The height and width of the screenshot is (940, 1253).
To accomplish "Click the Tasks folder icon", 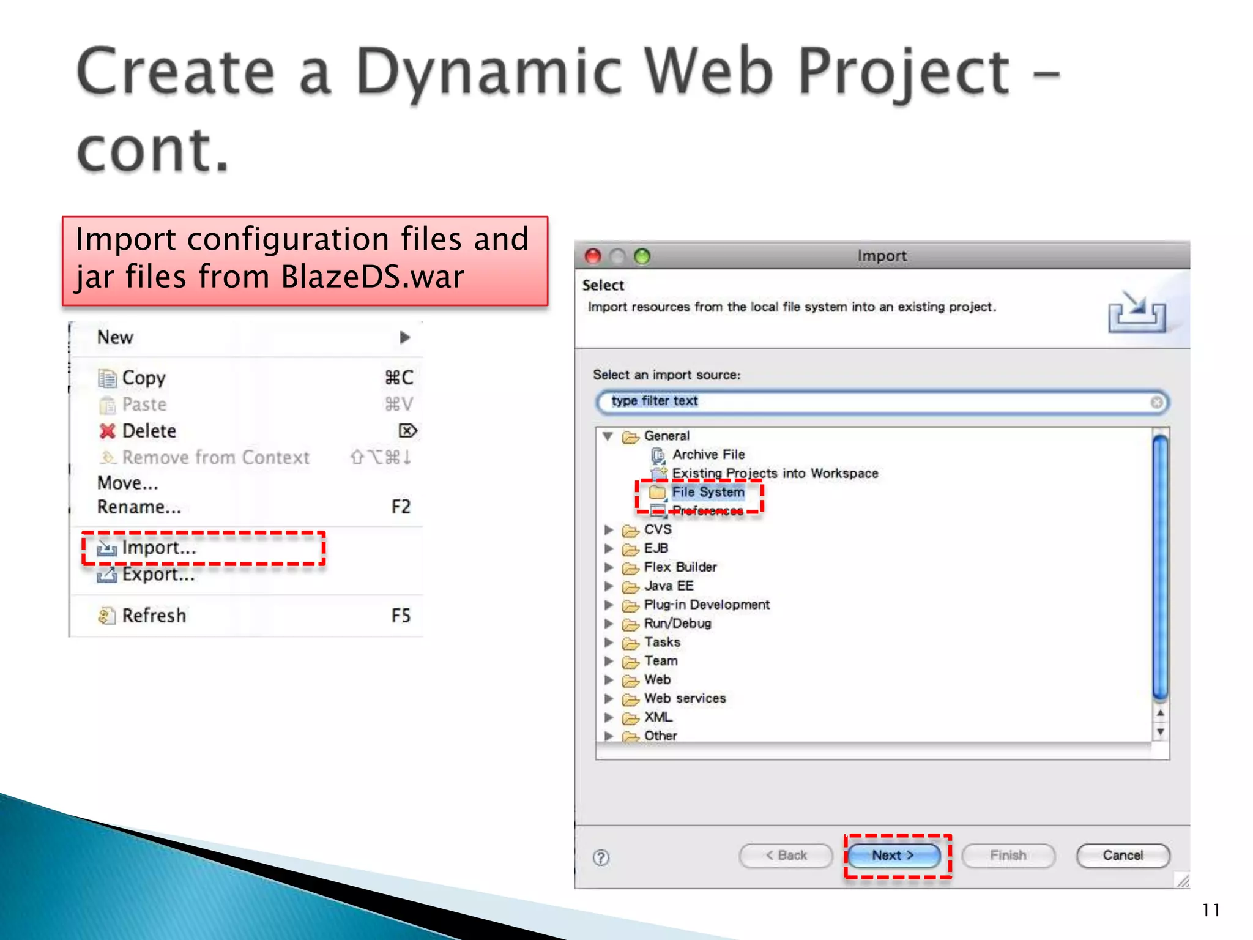I will tap(630, 643).
